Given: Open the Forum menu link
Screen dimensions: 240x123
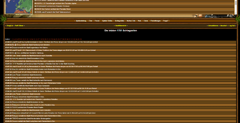Looking at the screenshot, I should coord(97,21).
